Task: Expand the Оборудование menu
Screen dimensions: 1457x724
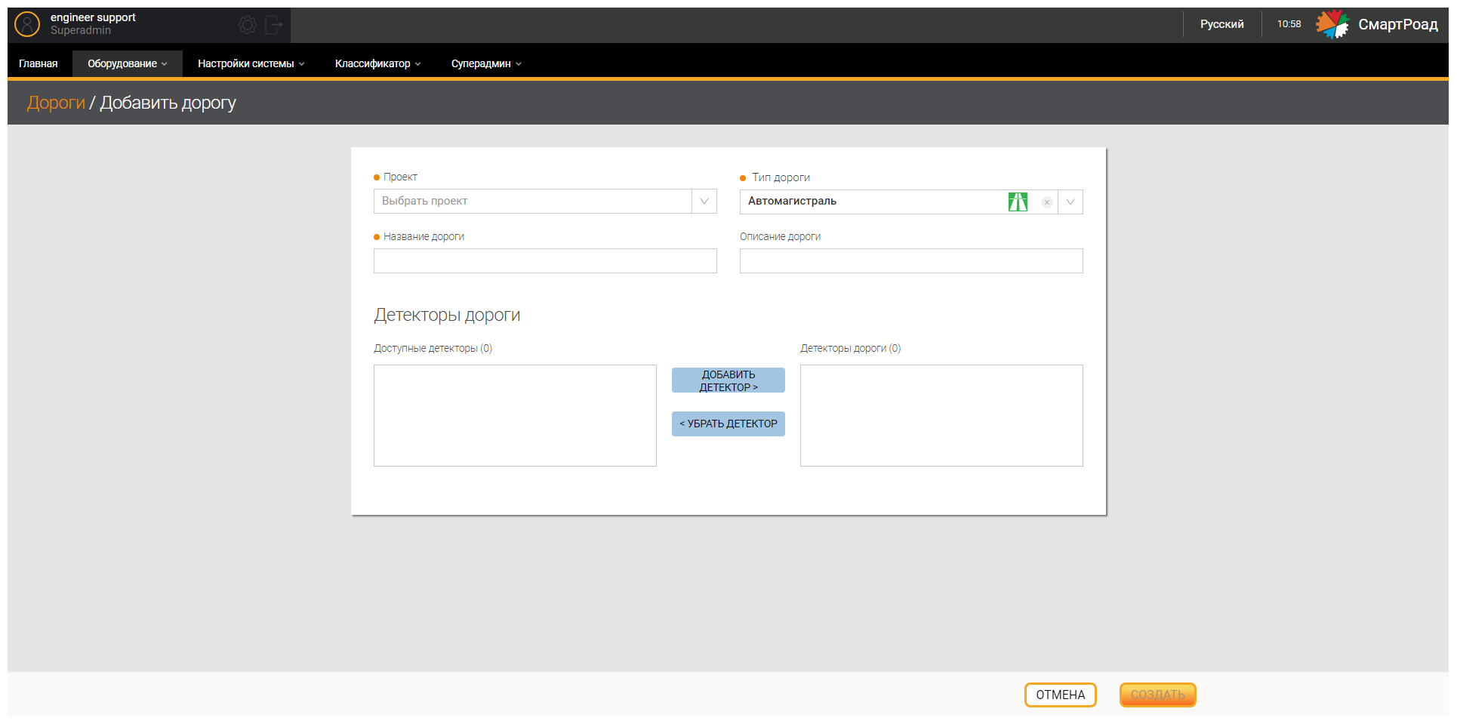Action: [127, 63]
